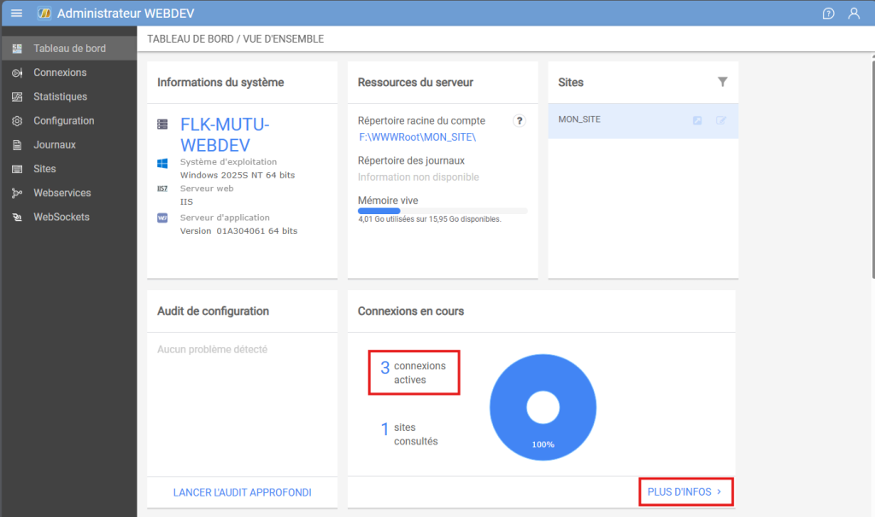
Task: Click the Audit de configuration heading
Action: pos(213,311)
